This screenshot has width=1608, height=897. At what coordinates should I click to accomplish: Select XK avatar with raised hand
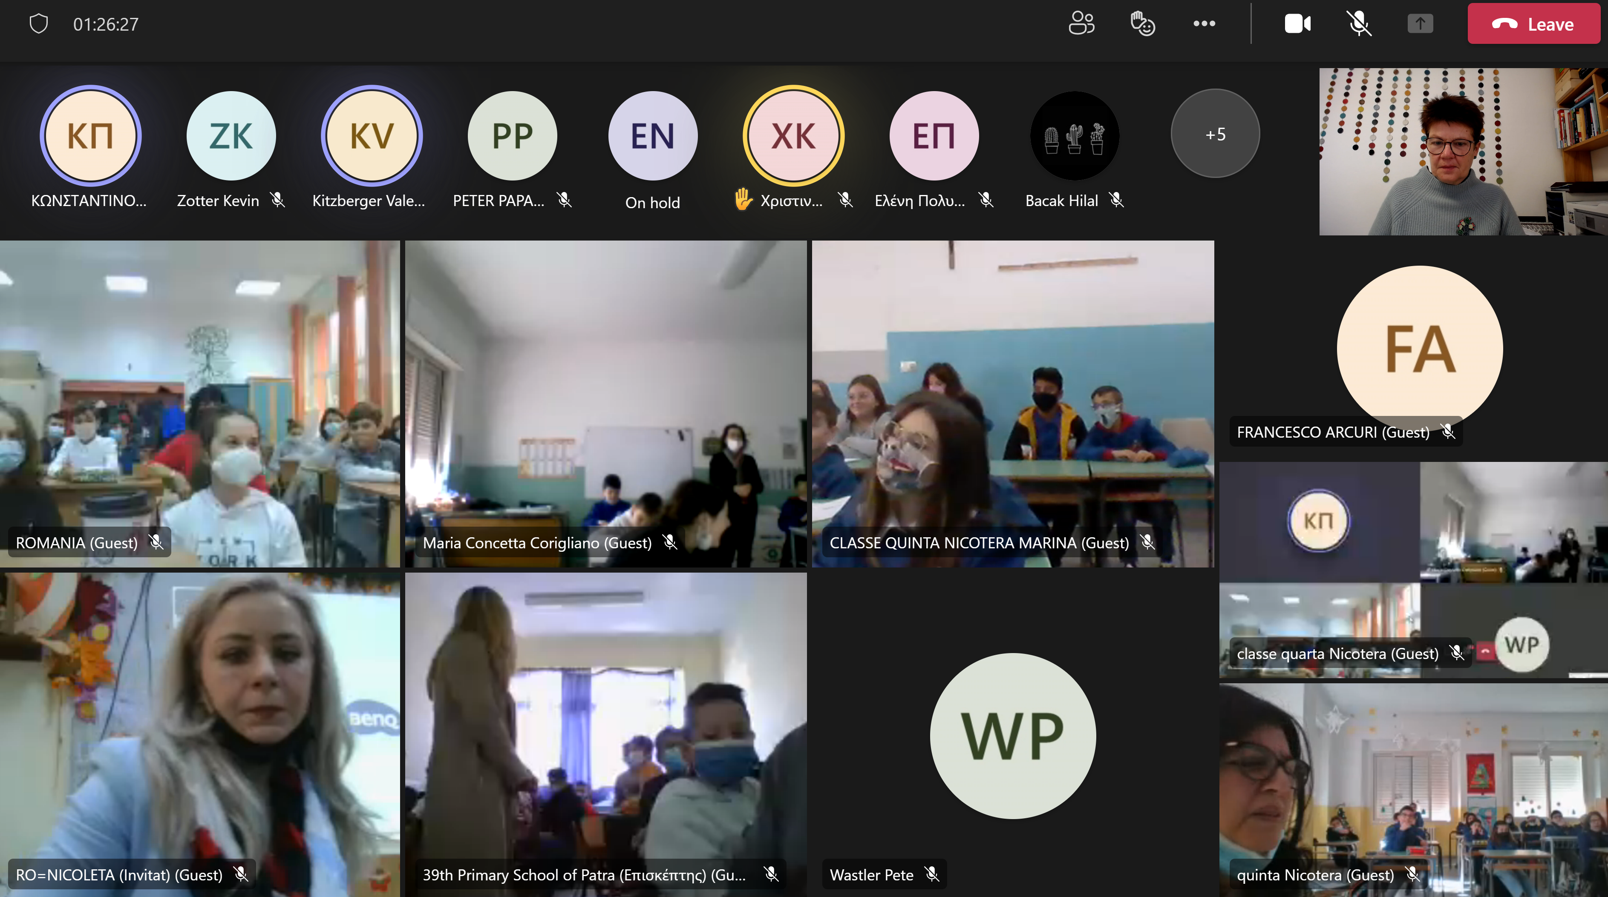click(793, 135)
